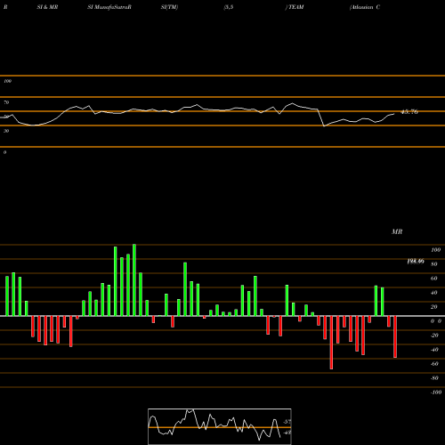The width and height of the screenshot is (445, 445).
Task: Click the tallest green MR bar
Action: point(134,280)
